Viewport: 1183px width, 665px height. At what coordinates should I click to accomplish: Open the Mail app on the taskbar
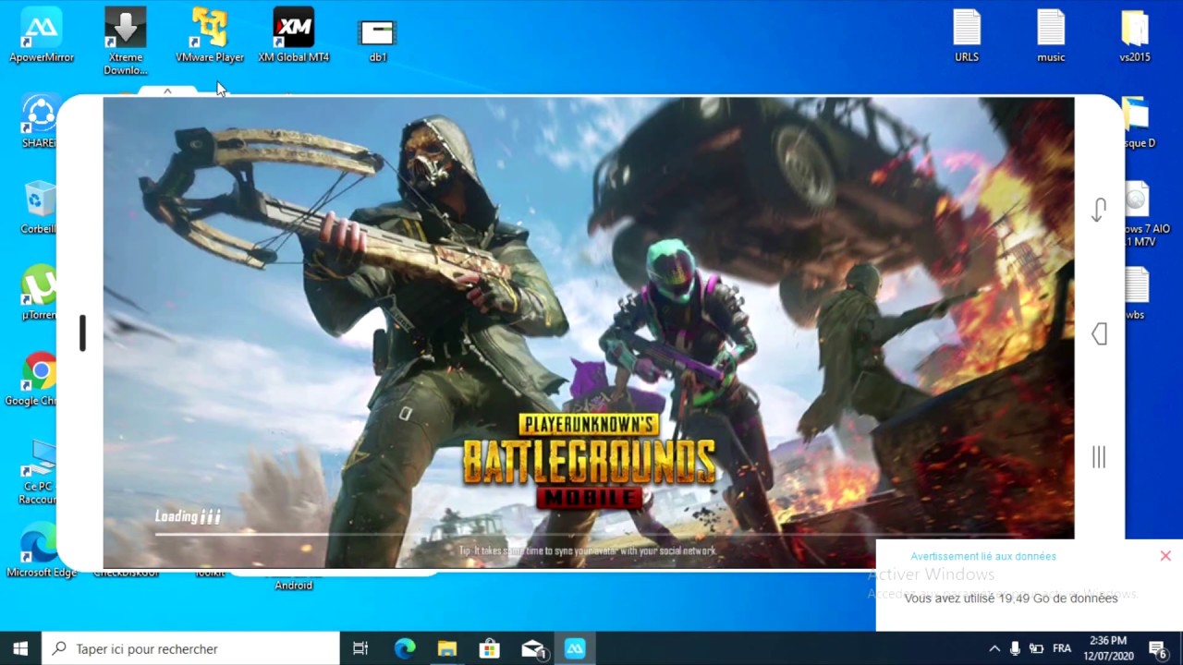point(533,648)
